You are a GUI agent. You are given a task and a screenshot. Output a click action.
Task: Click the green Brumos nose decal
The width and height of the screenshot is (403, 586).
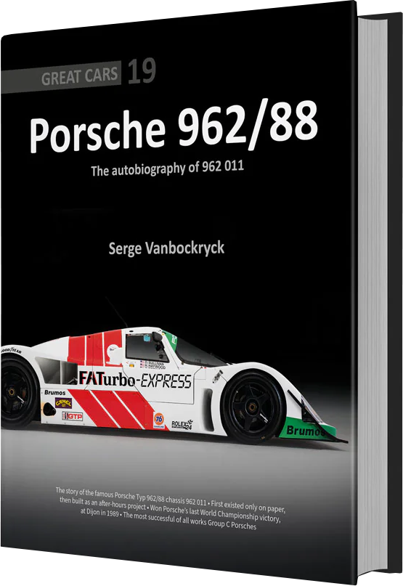pos(306,431)
